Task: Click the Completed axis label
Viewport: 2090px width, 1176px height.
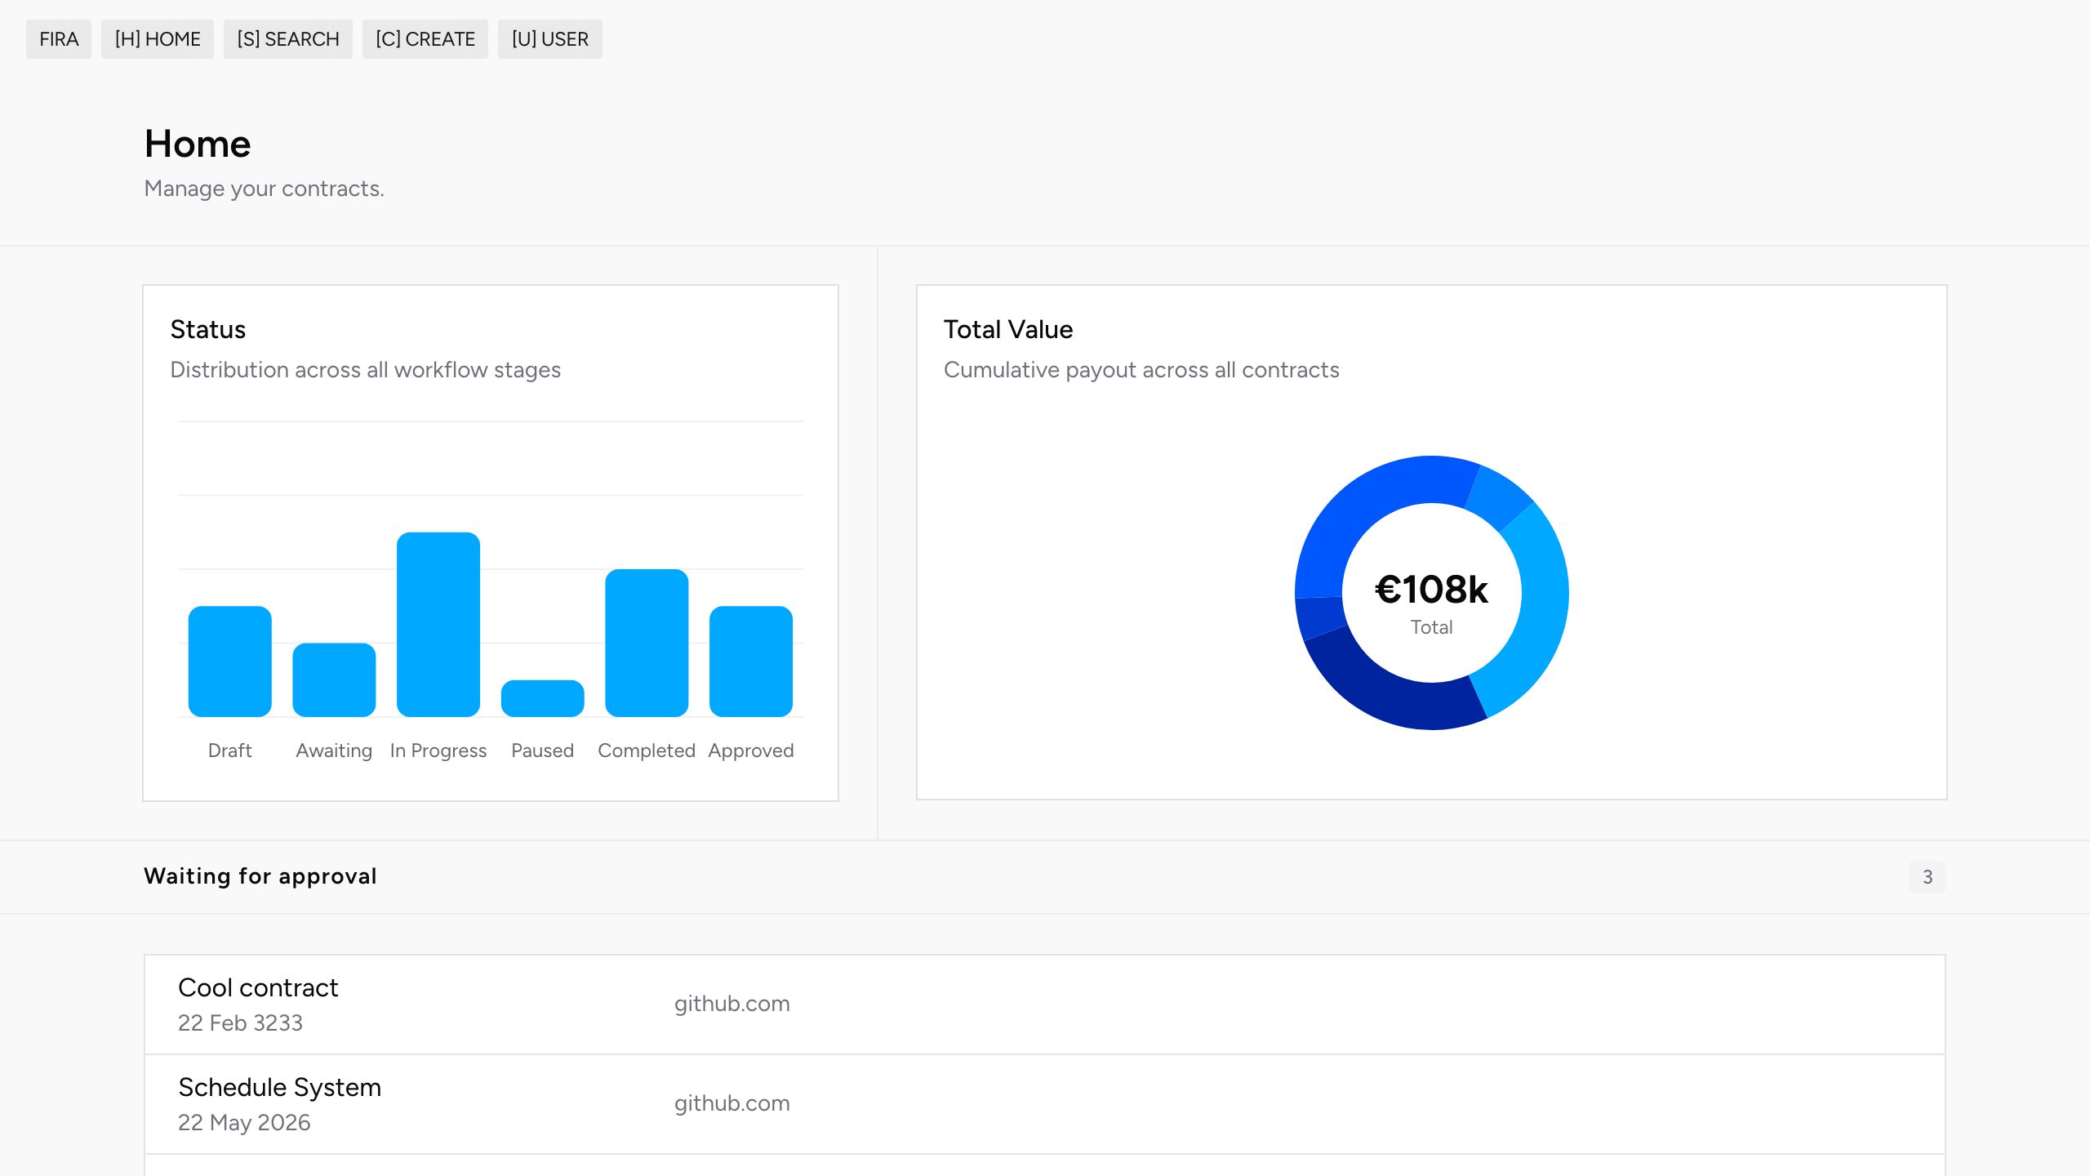Action: [x=647, y=751]
